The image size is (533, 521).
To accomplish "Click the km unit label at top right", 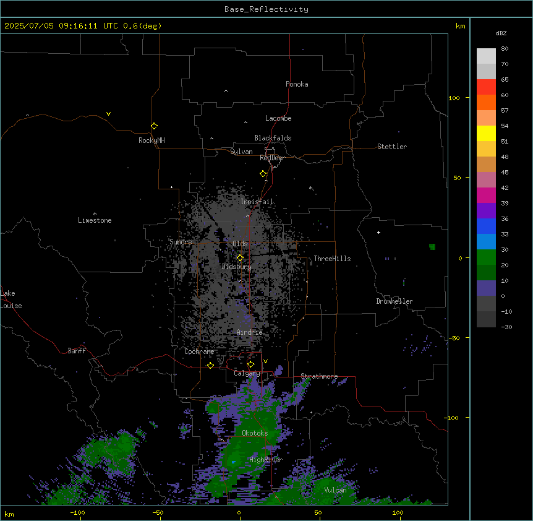I will tap(460, 26).
